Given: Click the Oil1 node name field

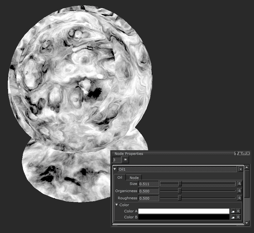Looking at the screenshot, I should pos(177,169).
